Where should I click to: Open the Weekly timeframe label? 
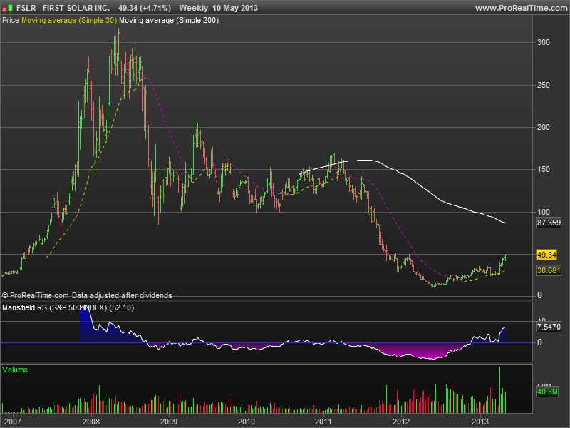tap(193, 8)
